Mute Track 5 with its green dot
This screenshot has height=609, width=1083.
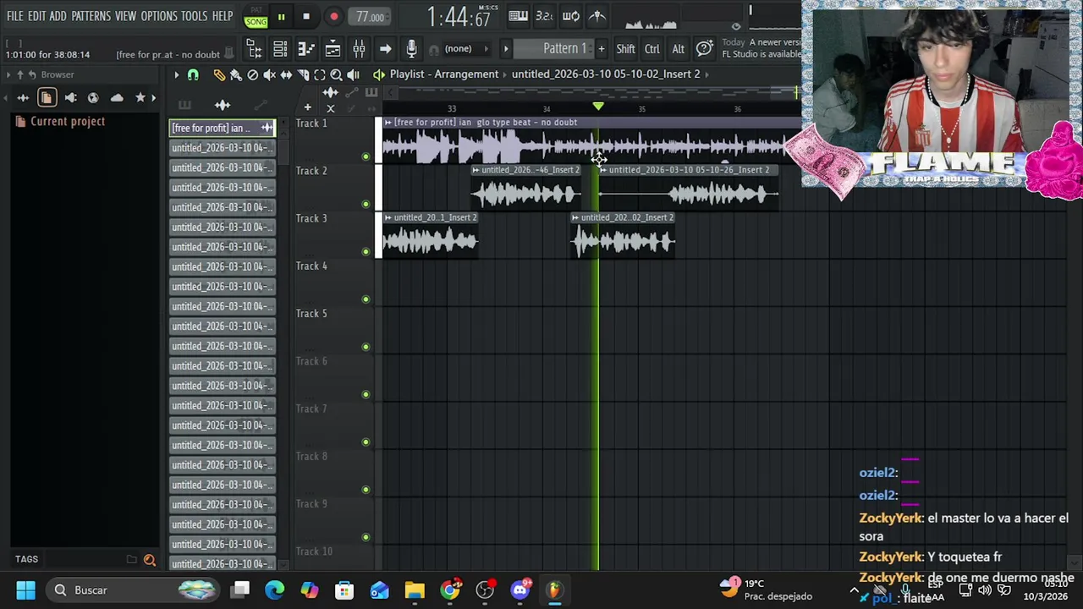point(366,347)
